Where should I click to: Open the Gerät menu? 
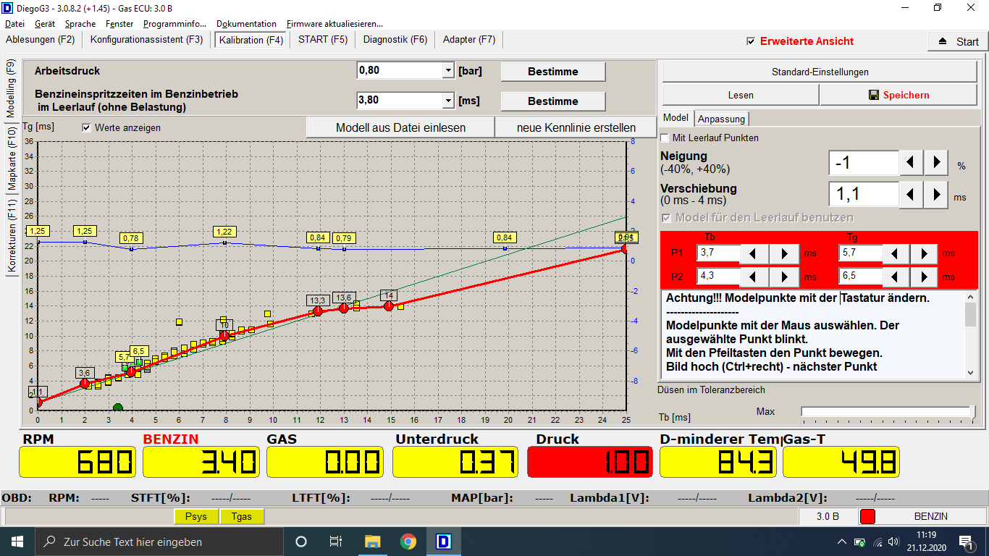(x=45, y=24)
